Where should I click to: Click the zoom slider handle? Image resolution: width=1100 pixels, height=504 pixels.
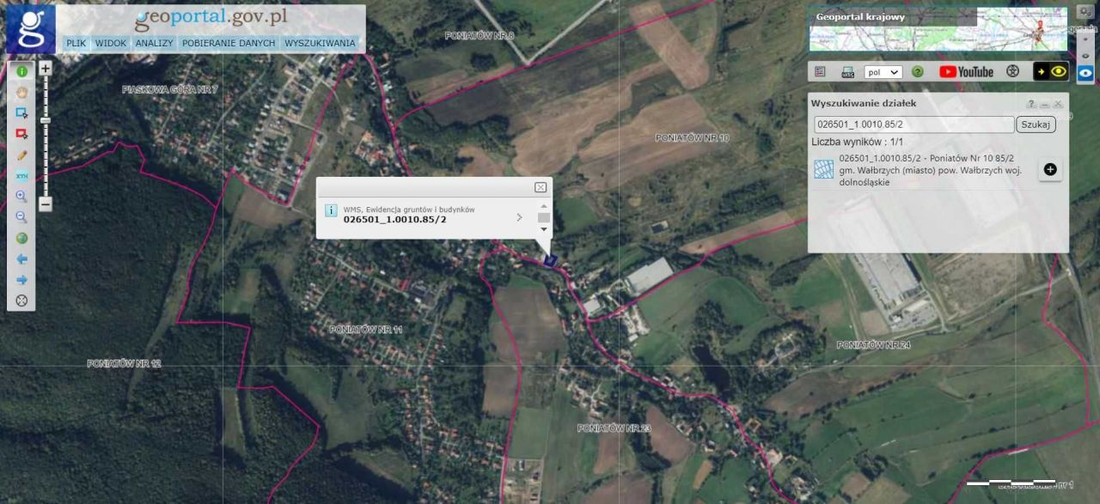[46, 120]
